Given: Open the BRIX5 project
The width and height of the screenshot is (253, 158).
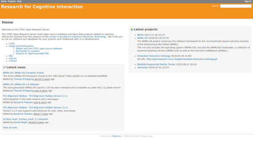Looking at the screenshot, I should [x=140, y=35].
